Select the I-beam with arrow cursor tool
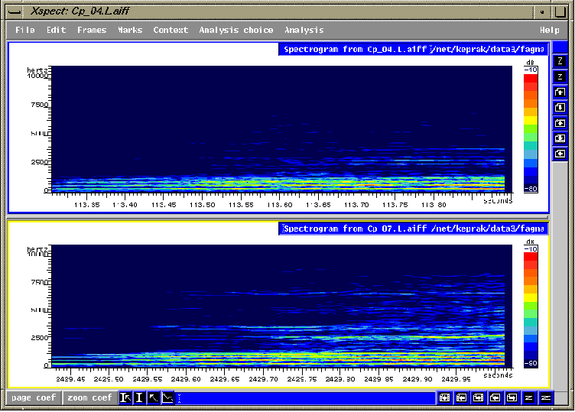This screenshot has width=575, height=412. 125,397
